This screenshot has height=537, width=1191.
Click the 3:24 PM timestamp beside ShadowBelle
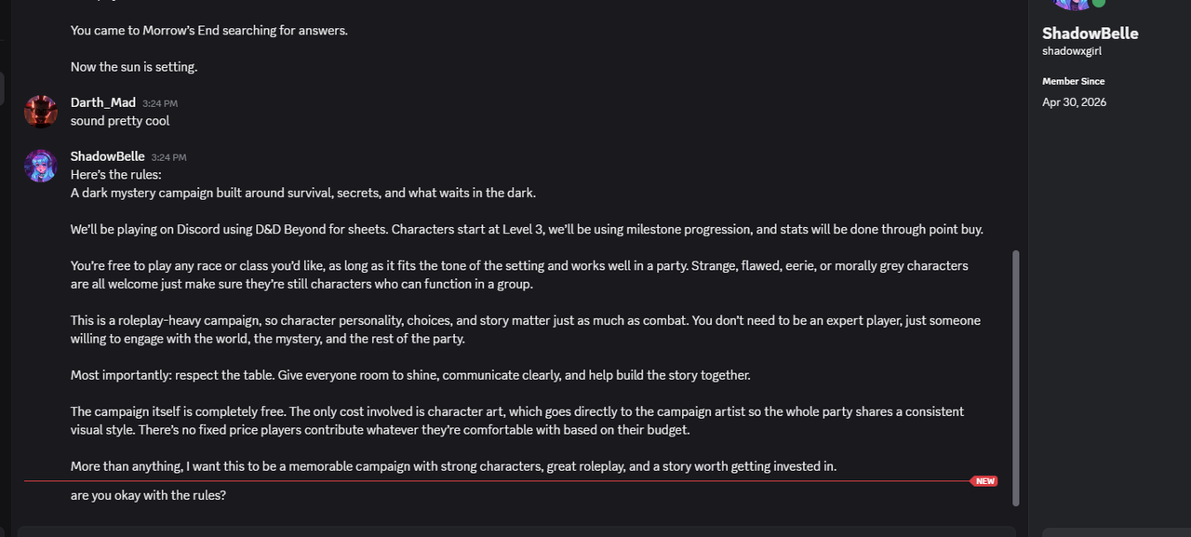click(x=169, y=157)
